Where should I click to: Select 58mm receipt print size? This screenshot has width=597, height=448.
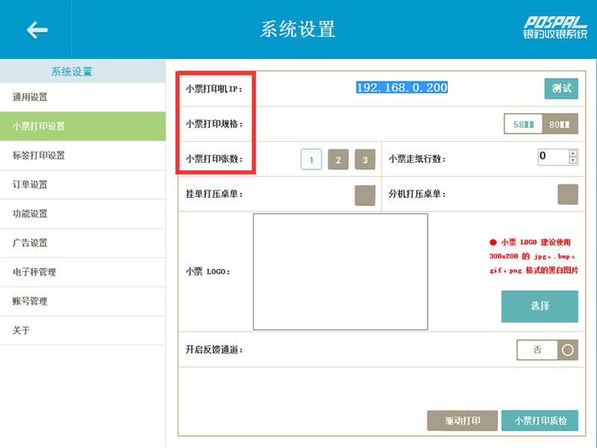point(523,124)
